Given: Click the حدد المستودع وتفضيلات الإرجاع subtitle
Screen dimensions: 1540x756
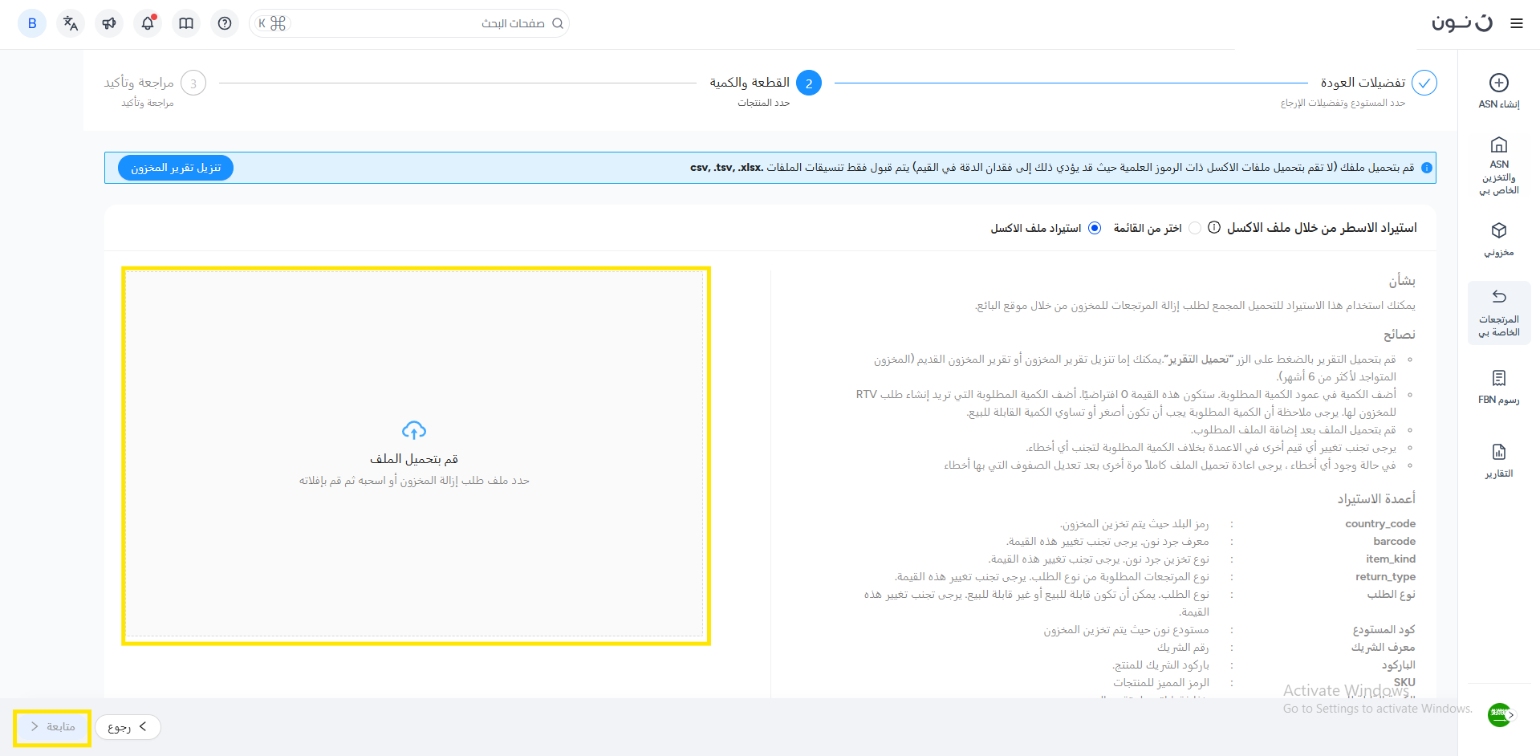Looking at the screenshot, I should (x=1343, y=103).
